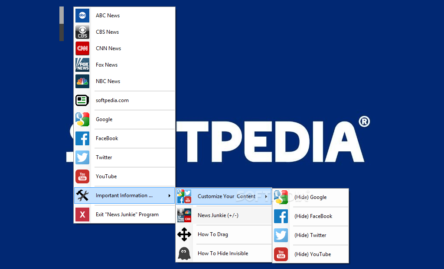This screenshot has width=444, height=269.
Task: Open the CBS News menu entry
Action: coord(124,32)
